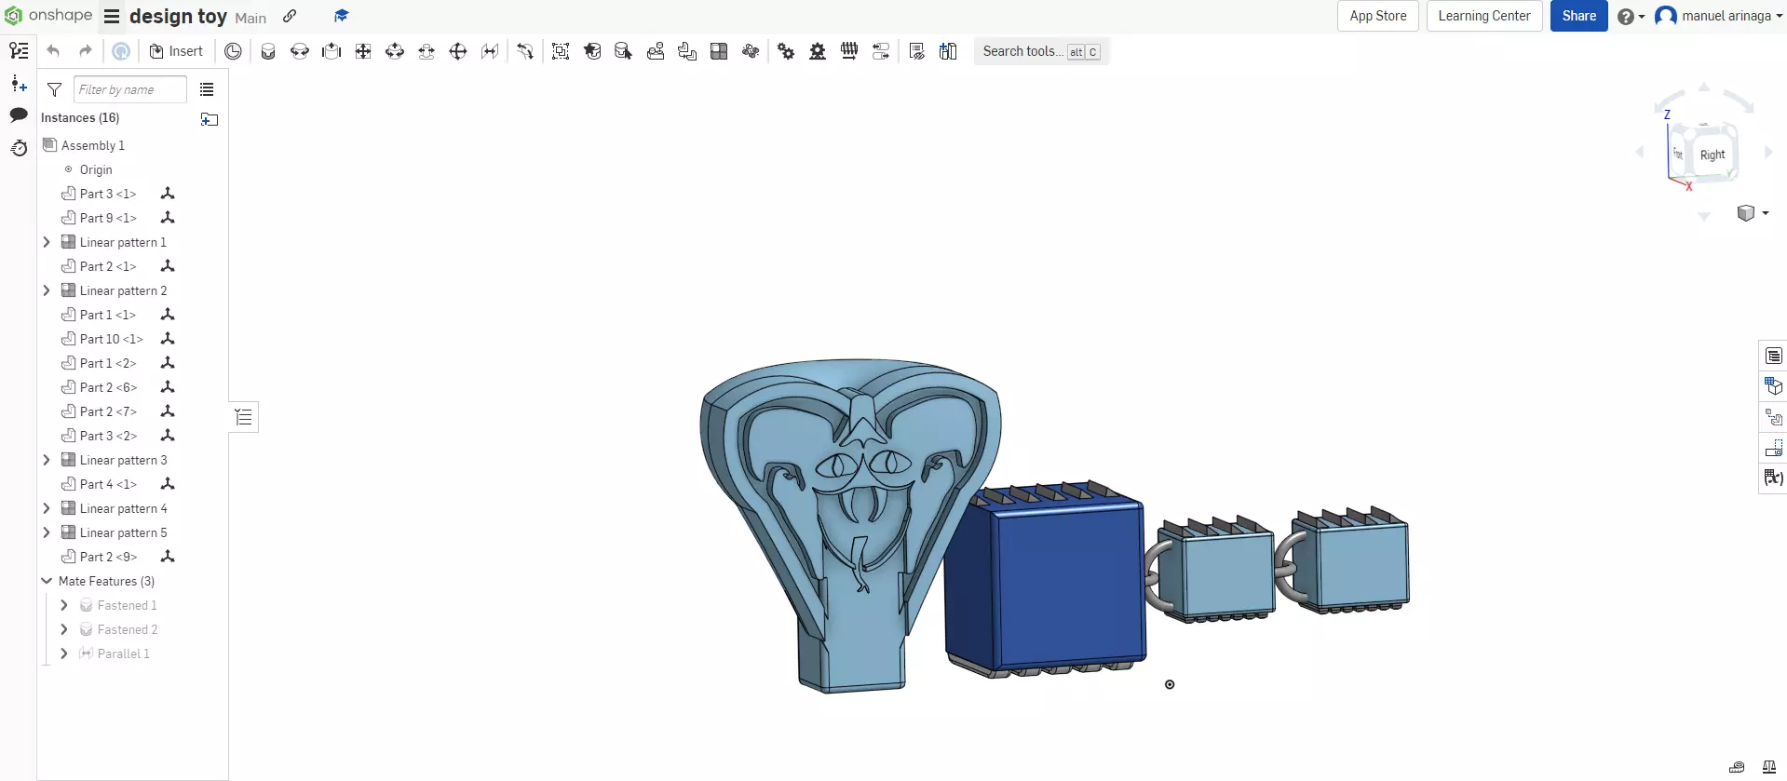This screenshot has height=781, width=1787.
Task: Click the regenerate circular icon after redo
Action: 121,51
